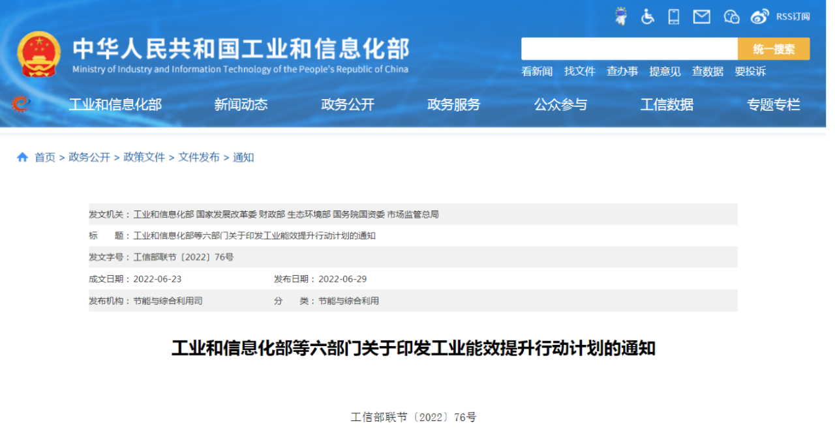Click the bold article headline

(413, 348)
